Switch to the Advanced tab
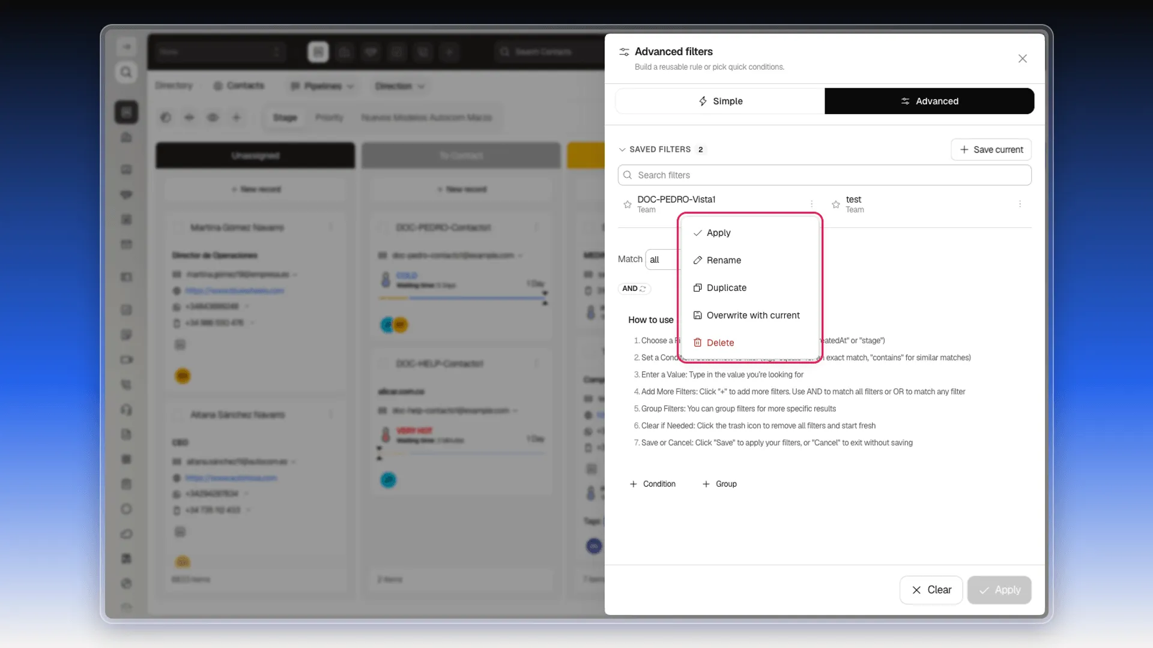The width and height of the screenshot is (1153, 648). click(x=929, y=101)
